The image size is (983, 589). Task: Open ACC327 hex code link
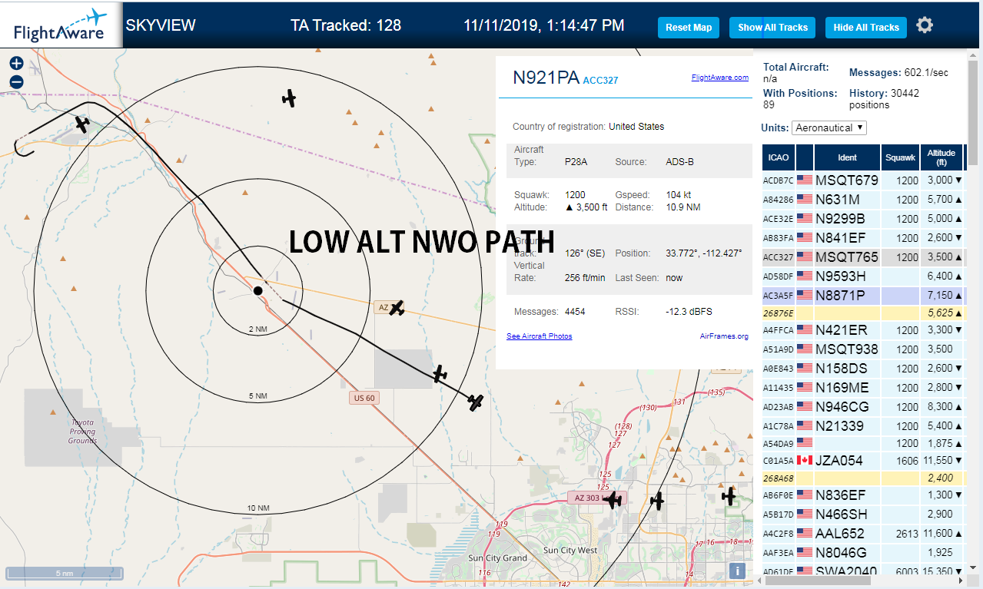point(600,80)
